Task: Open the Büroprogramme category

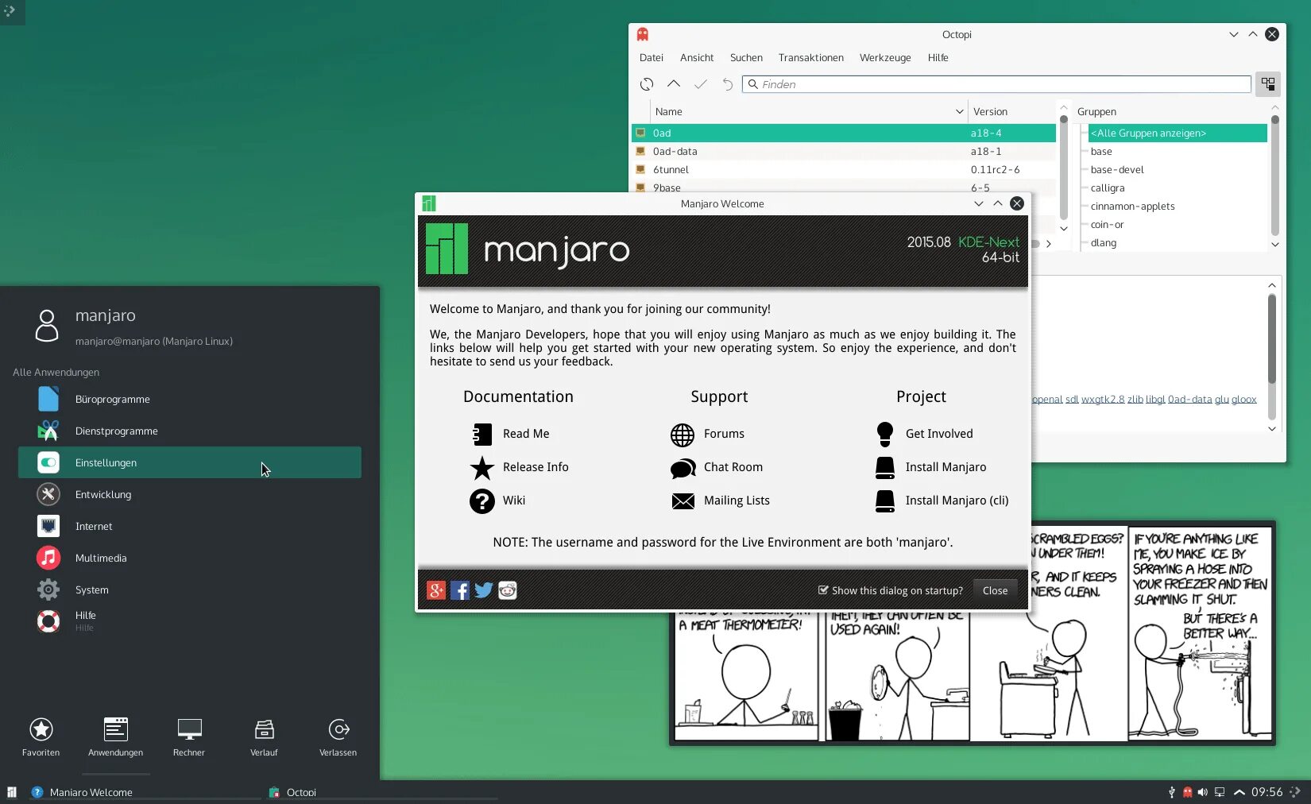Action: [190, 399]
